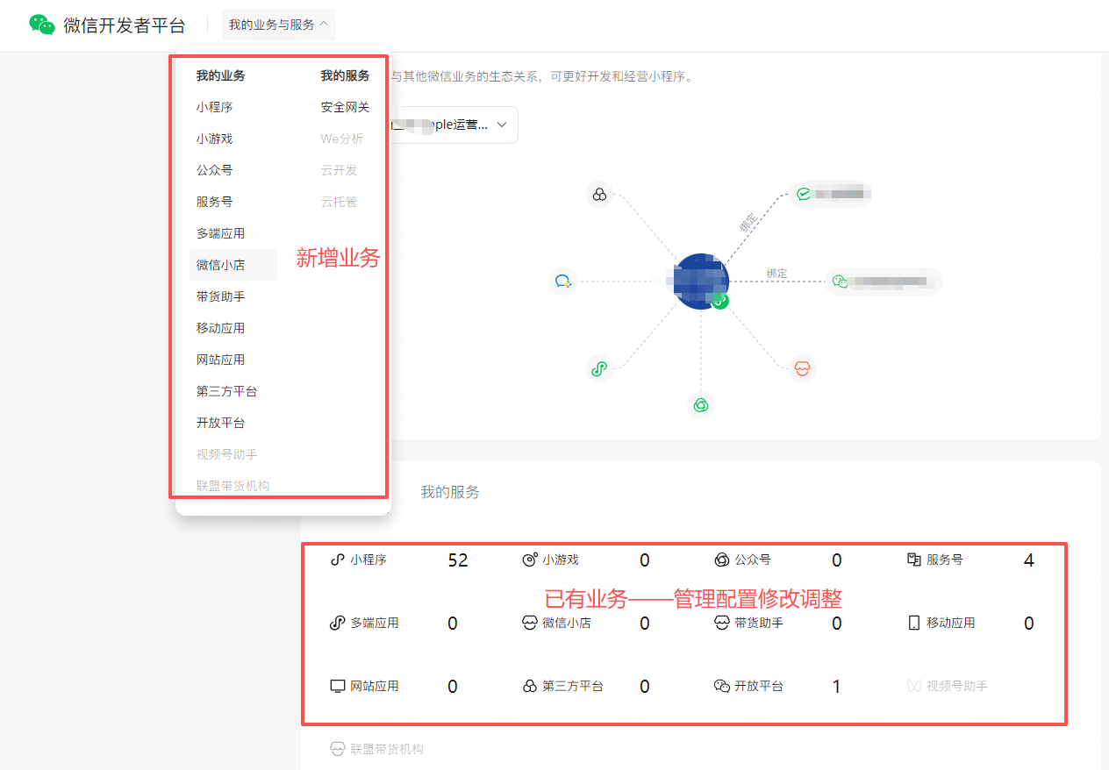The width and height of the screenshot is (1109, 770).
Task: Click 云开发 in the services menu
Action: pos(340,170)
